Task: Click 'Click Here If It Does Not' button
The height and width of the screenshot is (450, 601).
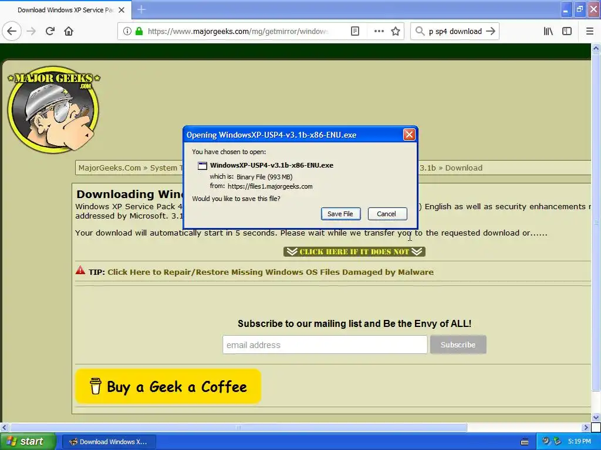Action: coord(354,251)
